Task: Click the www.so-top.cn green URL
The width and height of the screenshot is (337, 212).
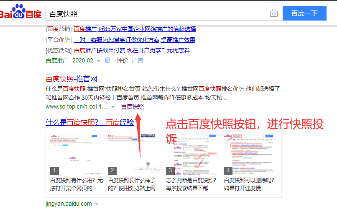Action: pos(77,107)
